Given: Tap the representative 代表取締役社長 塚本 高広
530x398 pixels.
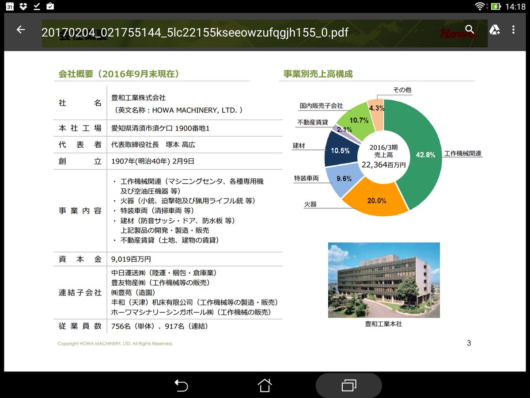Looking at the screenshot, I should 153,145.
